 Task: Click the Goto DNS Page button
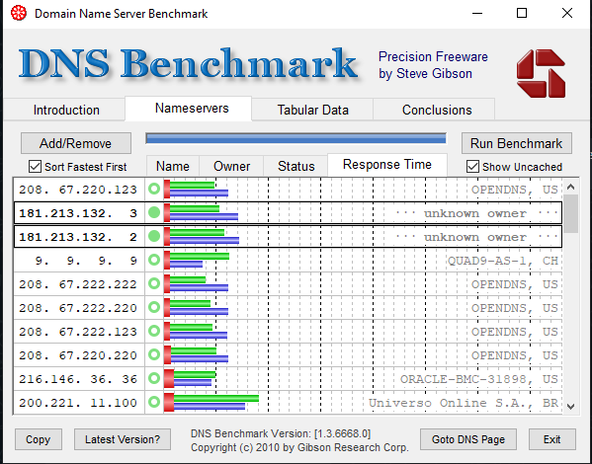[x=468, y=439]
